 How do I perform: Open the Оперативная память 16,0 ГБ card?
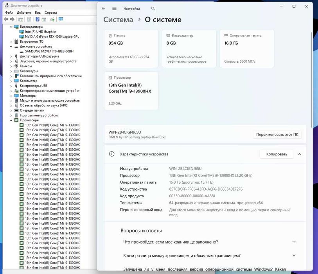point(247,49)
